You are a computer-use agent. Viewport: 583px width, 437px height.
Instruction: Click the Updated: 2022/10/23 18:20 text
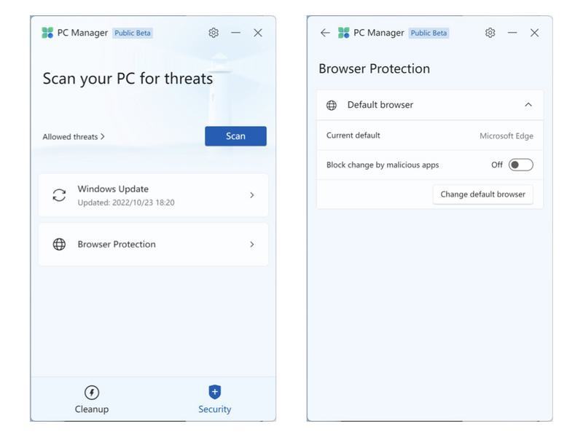point(125,202)
